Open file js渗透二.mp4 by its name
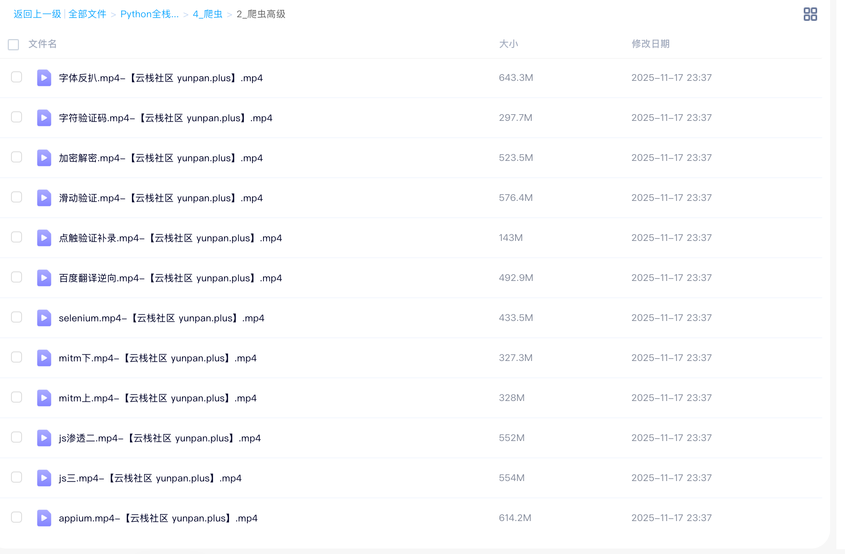 [160, 438]
